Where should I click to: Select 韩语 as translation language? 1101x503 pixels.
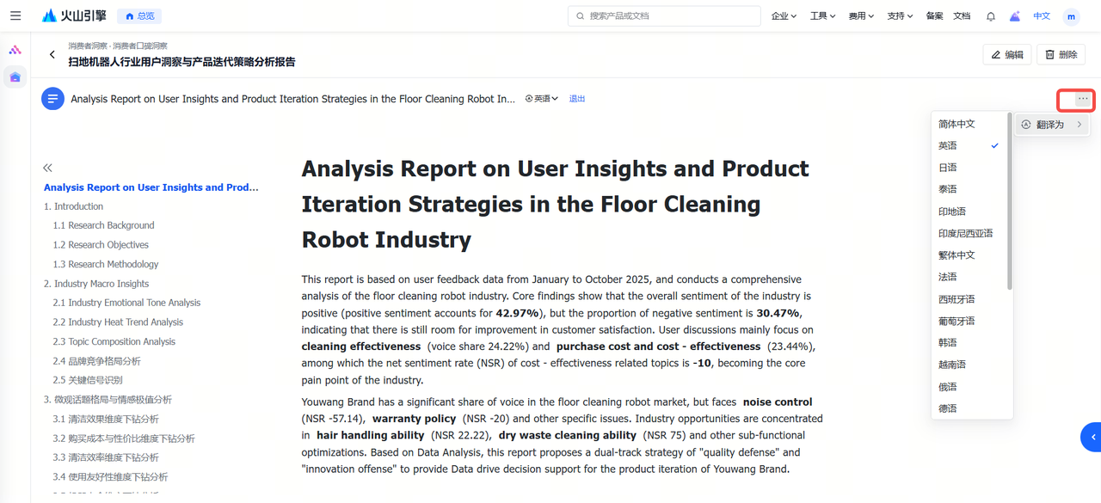948,343
